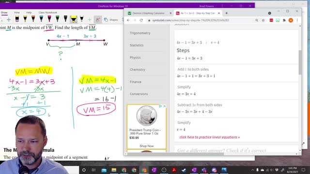This screenshot has width=310, height=174.
Task: Open Trigonometry in Symbolab sidebar
Action: 140,33
